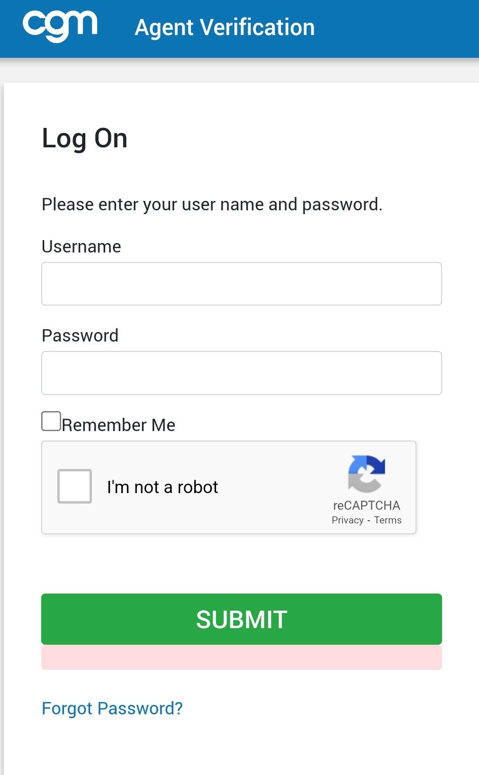Image resolution: width=479 pixels, height=775 pixels.
Task: Click the reCAPTCHA branding text
Action: click(x=366, y=505)
